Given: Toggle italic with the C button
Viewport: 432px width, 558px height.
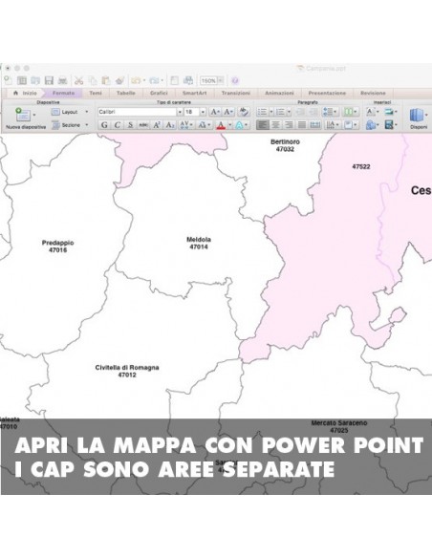Looking at the screenshot, I should [x=117, y=125].
